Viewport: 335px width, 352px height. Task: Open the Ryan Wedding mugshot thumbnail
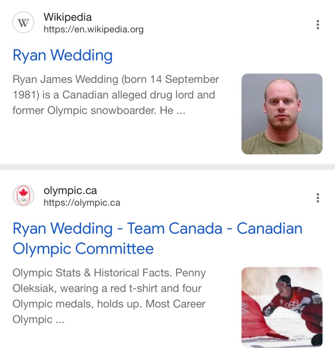pyautogui.click(x=282, y=114)
